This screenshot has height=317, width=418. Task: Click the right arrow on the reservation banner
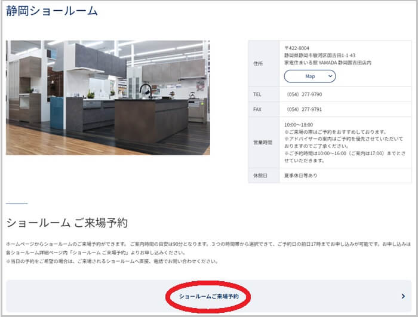403,296
